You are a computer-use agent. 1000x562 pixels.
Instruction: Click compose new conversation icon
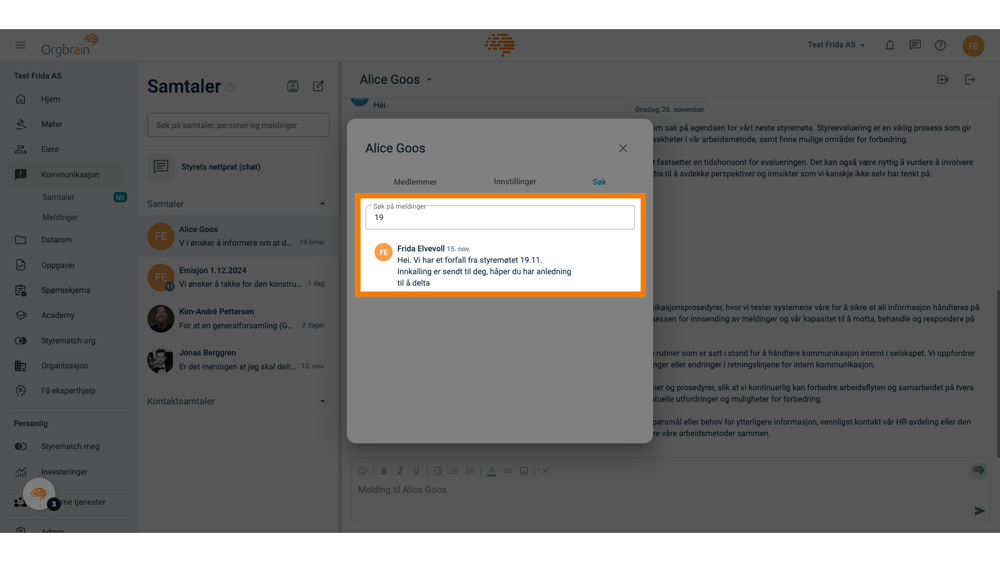(319, 86)
